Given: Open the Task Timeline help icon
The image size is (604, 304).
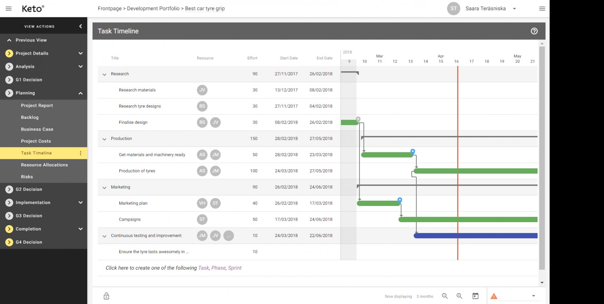Looking at the screenshot, I should (x=534, y=31).
